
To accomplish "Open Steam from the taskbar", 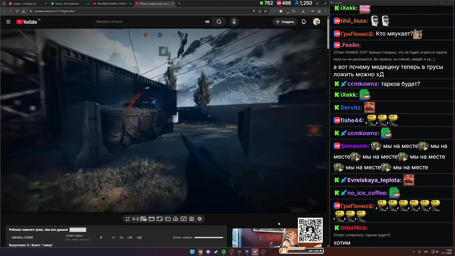I will point(216,252).
